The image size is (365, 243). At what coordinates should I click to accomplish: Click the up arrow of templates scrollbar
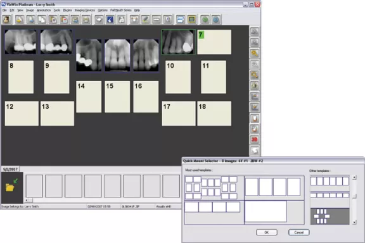coord(354,177)
